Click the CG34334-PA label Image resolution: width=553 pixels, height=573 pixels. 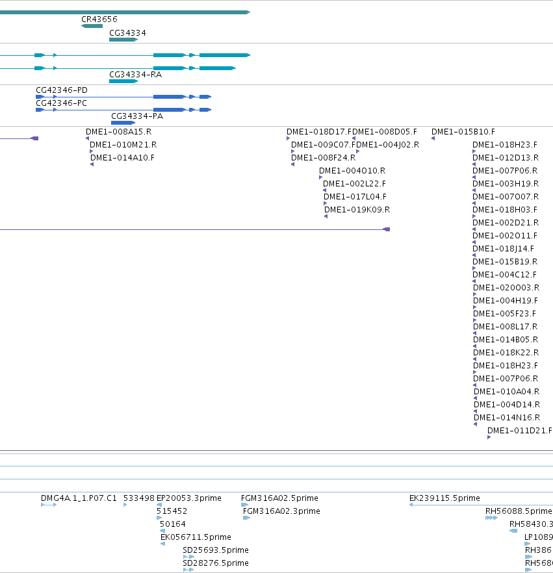[137, 116]
